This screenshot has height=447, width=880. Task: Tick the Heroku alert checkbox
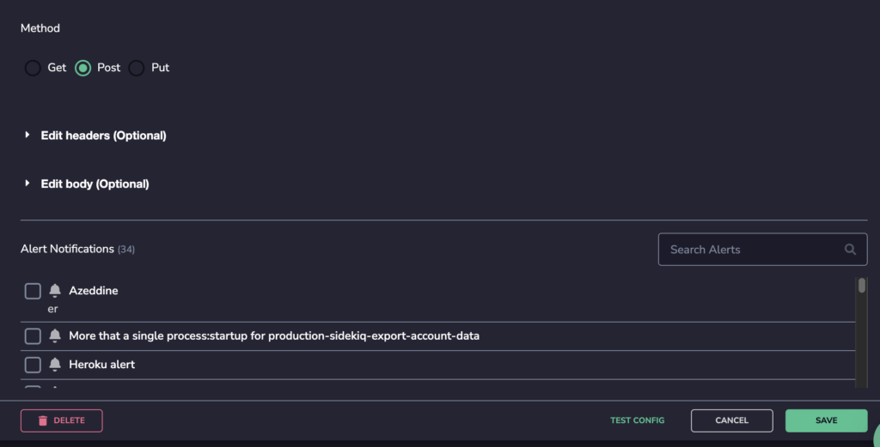pyautogui.click(x=33, y=365)
